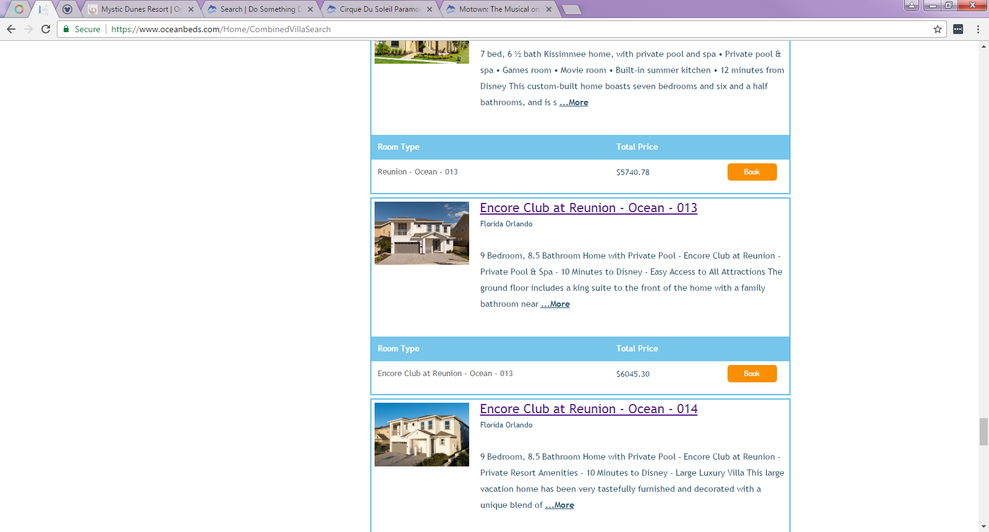Close the Mystic Dunes Resort tab
This screenshot has height=532, width=989.
click(x=191, y=9)
